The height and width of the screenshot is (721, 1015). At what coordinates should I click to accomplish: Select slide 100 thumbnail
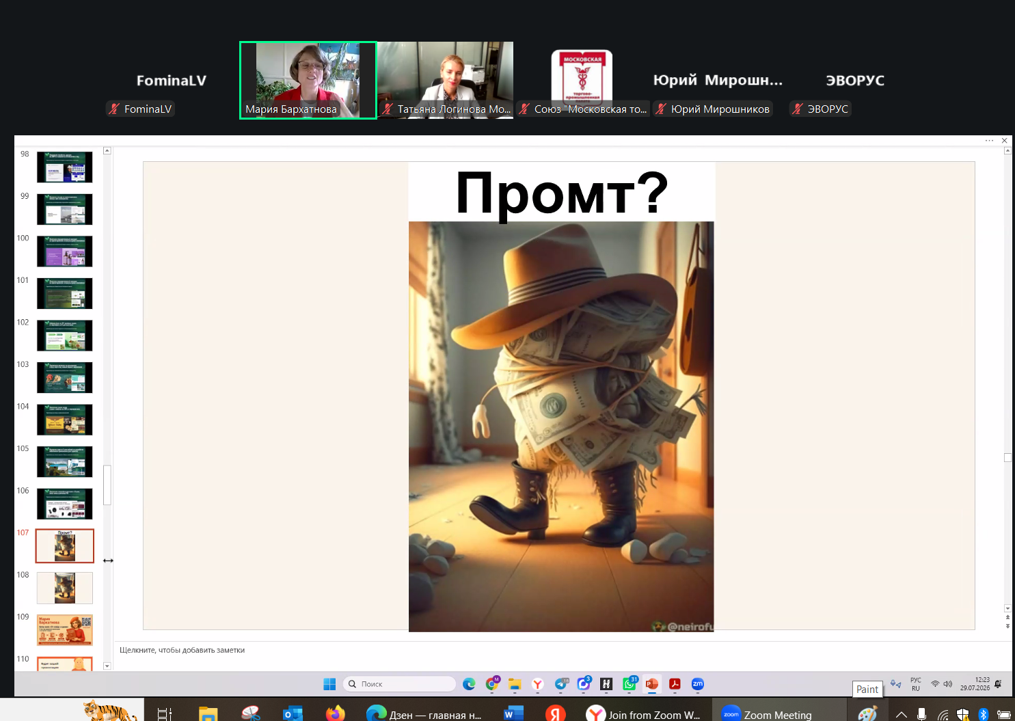[64, 251]
